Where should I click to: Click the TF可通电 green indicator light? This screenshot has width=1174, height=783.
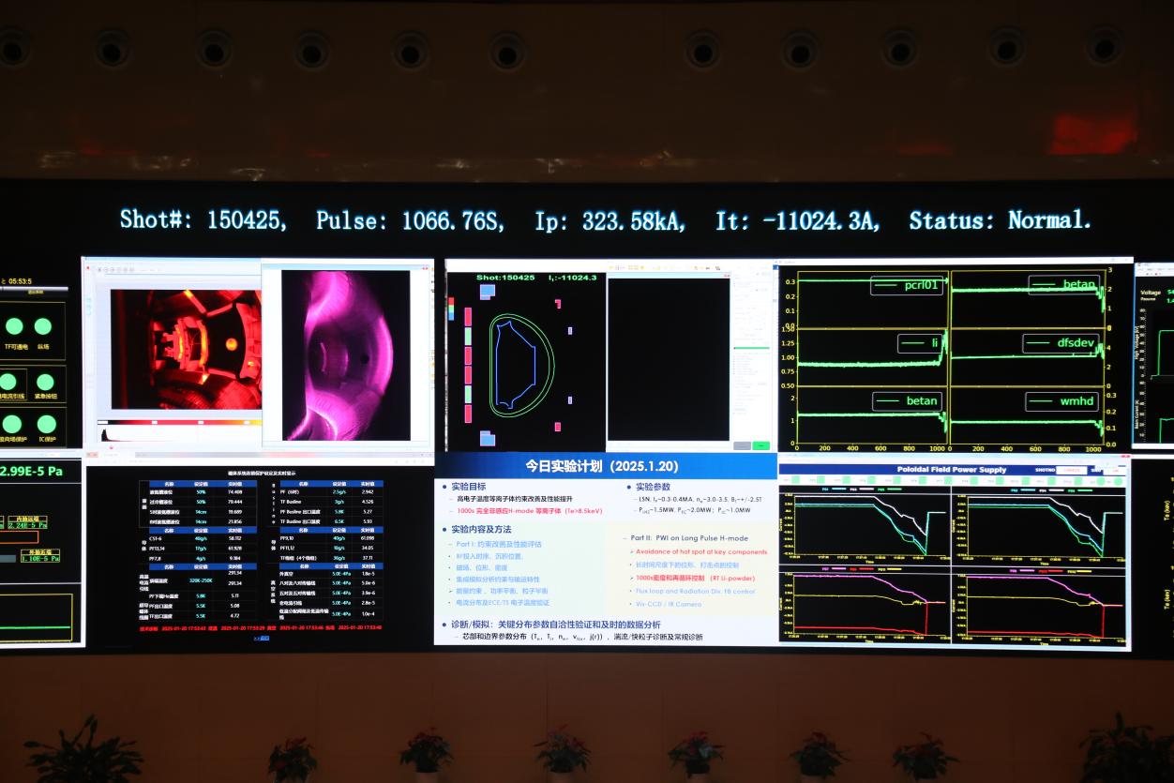pos(14,326)
